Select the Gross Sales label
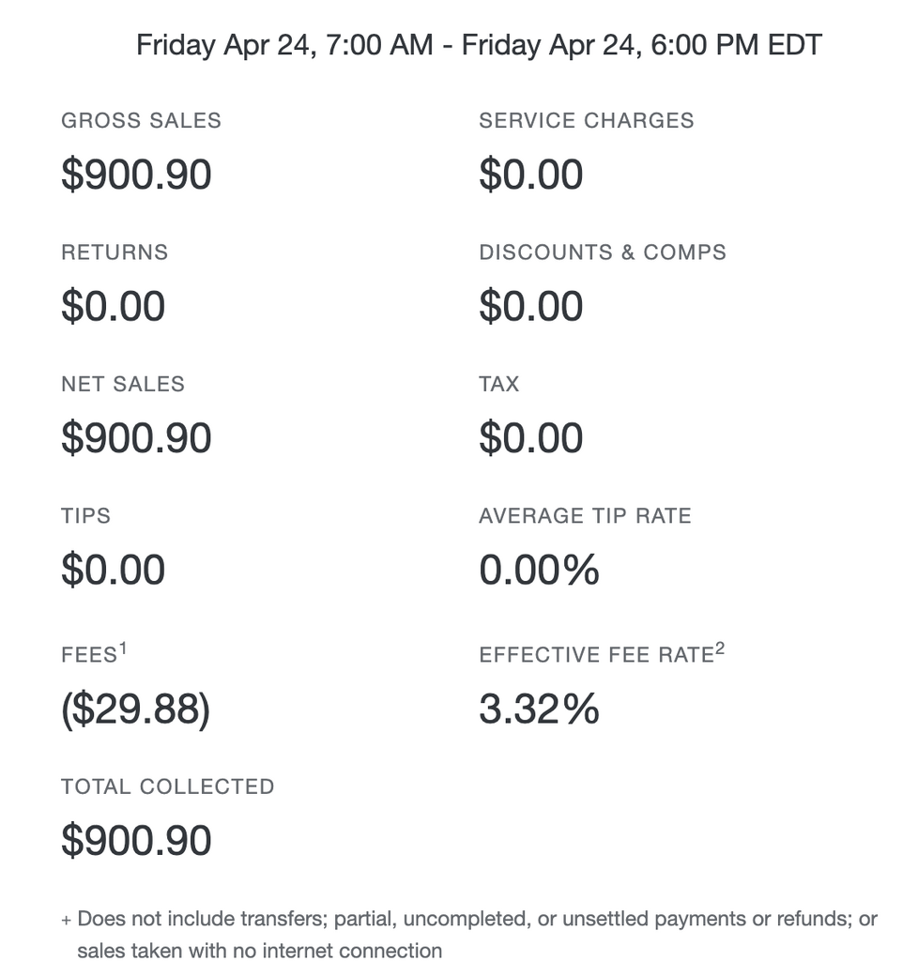The image size is (918, 961). pyautogui.click(x=141, y=121)
